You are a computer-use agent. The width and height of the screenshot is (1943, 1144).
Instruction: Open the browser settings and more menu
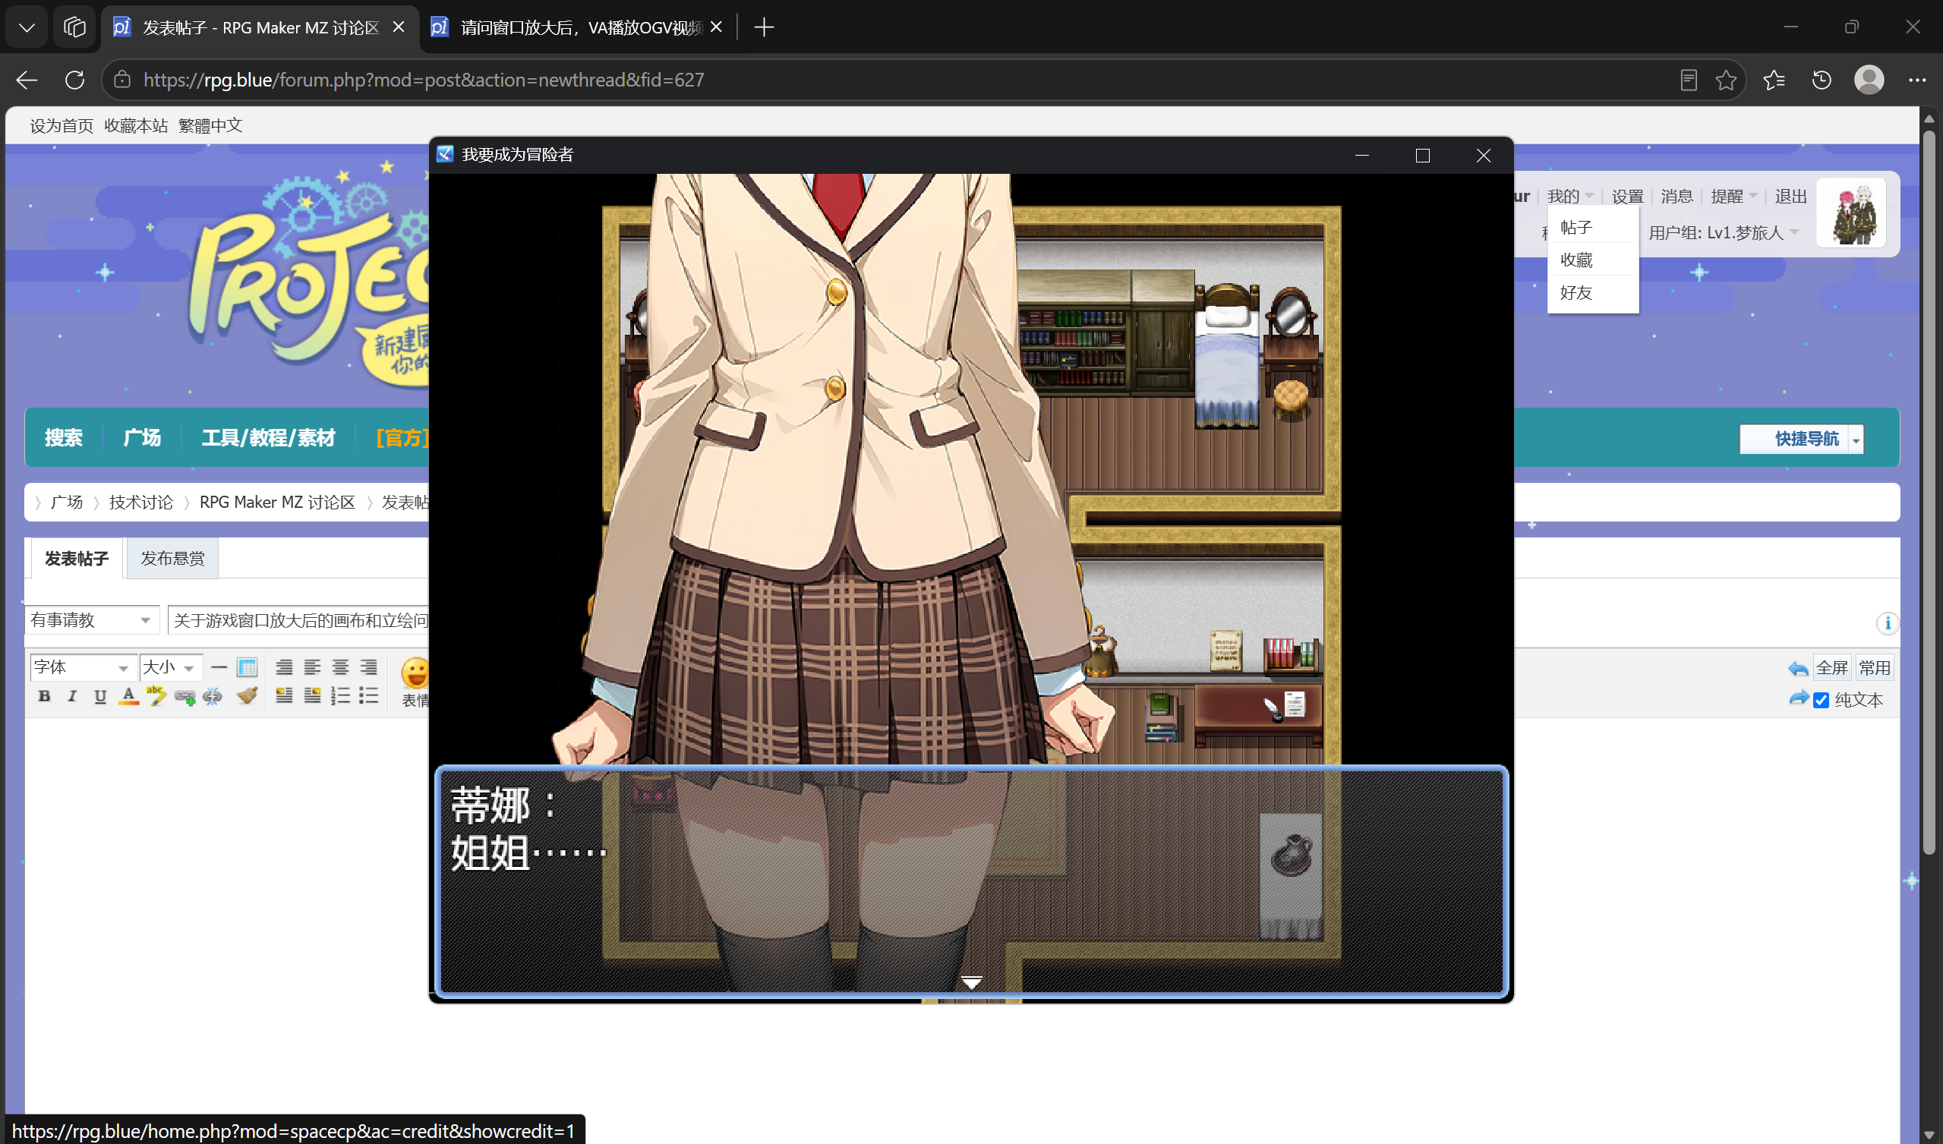point(1916,80)
